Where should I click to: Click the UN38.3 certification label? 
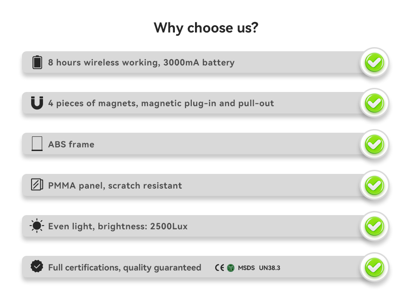(270, 268)
